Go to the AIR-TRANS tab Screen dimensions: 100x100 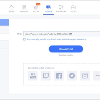[x=61, y=9]
